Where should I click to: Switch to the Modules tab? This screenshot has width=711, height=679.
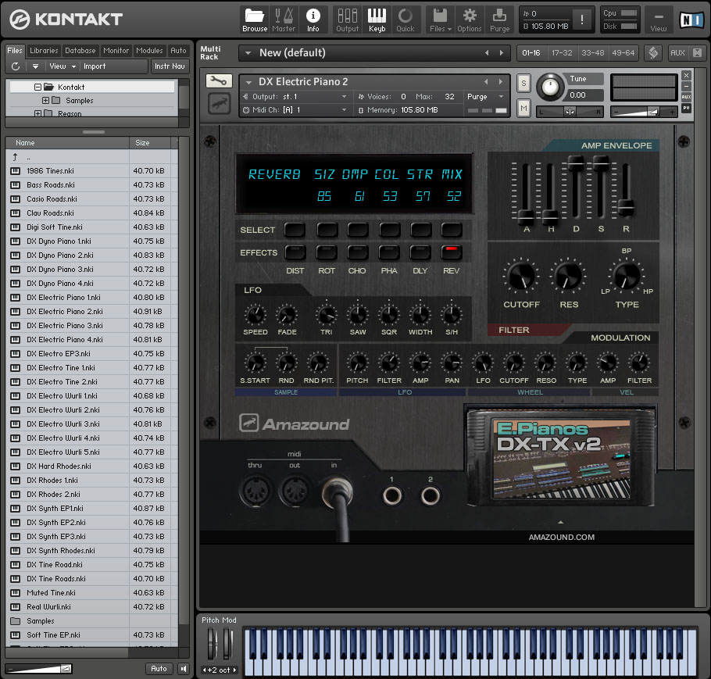pyautogui.click(x=149, y=50)
